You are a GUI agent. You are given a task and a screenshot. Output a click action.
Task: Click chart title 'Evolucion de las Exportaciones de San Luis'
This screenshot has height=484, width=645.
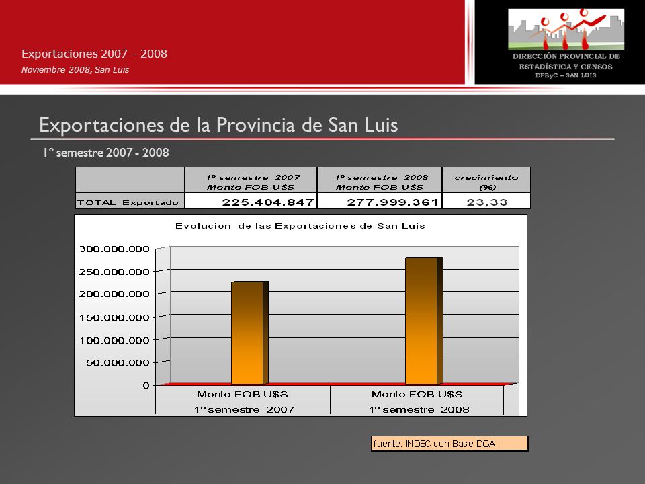300,226
